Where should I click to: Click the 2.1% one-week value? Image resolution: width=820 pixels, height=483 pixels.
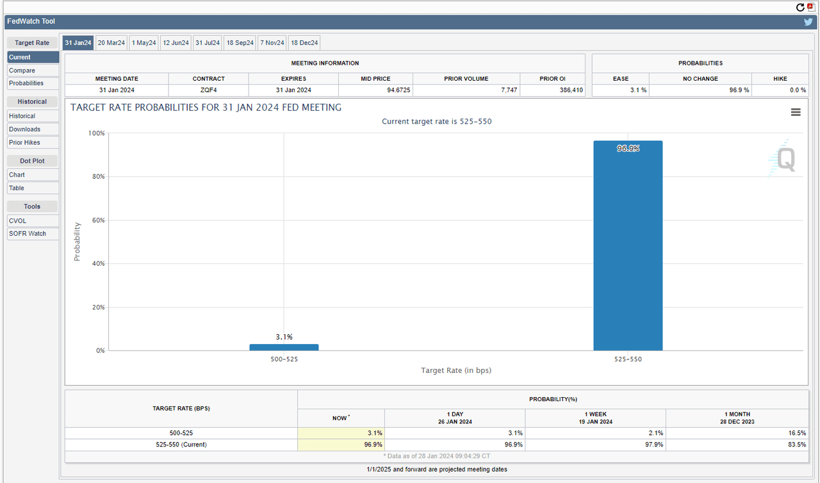point(657,433)
